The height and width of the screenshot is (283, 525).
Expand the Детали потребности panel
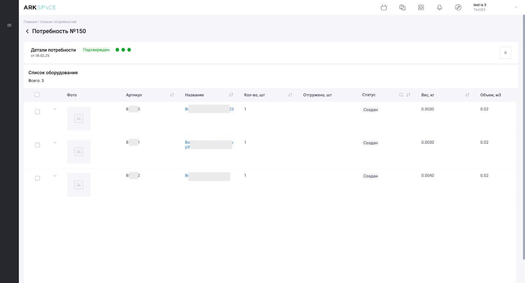(505, 53)
